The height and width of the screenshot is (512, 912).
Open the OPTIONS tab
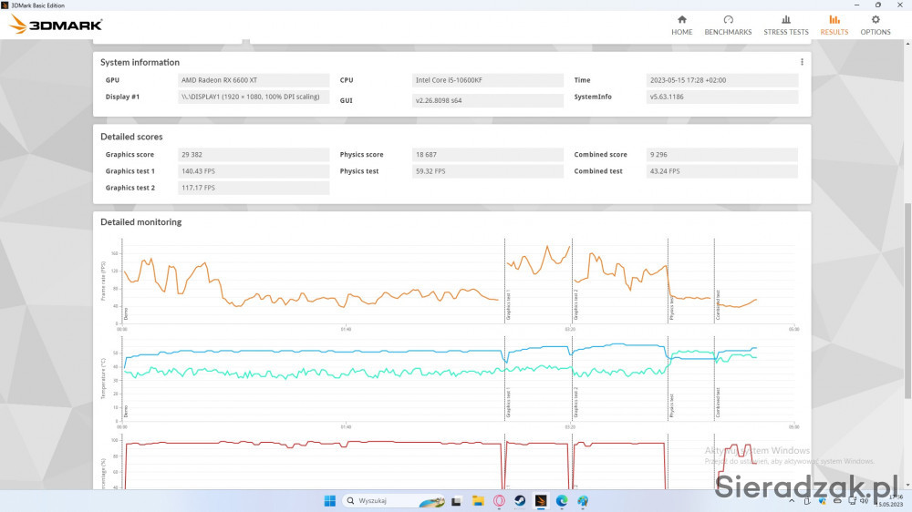coord(876,26)
